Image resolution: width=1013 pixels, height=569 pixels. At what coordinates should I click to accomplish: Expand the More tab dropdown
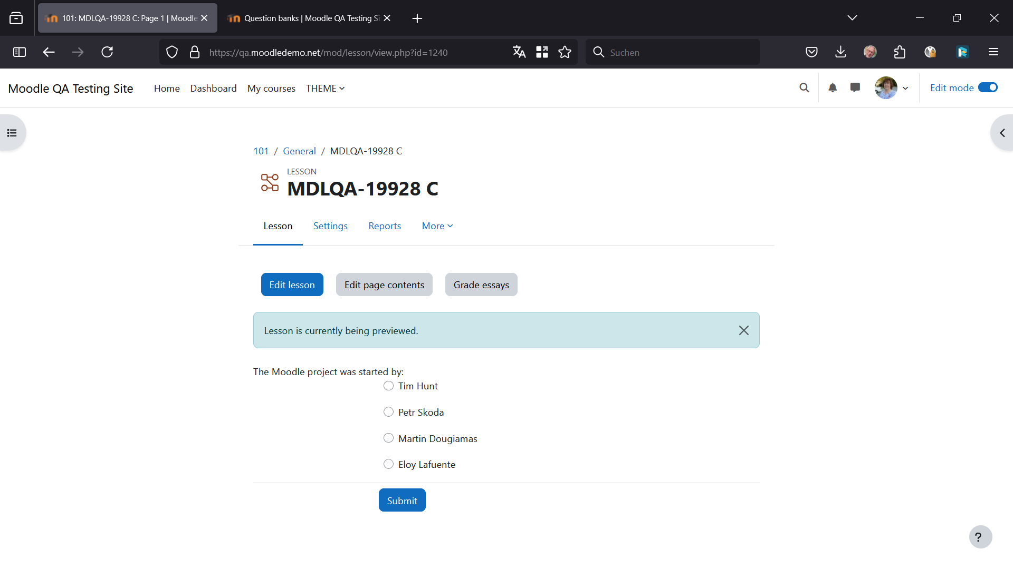coord(437,225)
